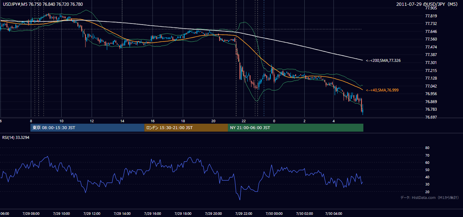The image size is (463, 217).
Task: Click RSI scale value 70
Action: 427,155
